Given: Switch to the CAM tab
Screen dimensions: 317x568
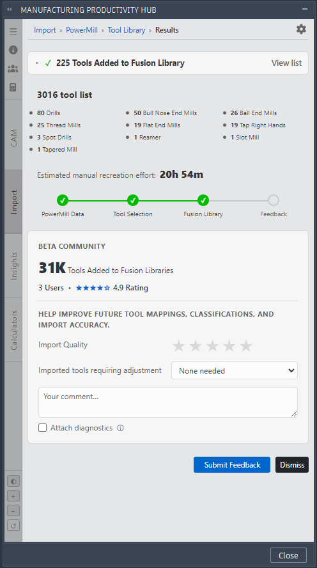Looking at the screenshot, I should [13, 138].
